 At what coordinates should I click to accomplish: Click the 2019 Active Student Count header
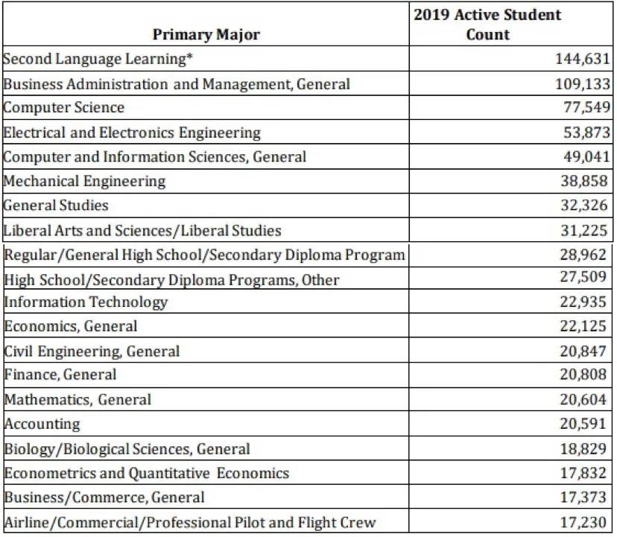click(x=487, y=25)
